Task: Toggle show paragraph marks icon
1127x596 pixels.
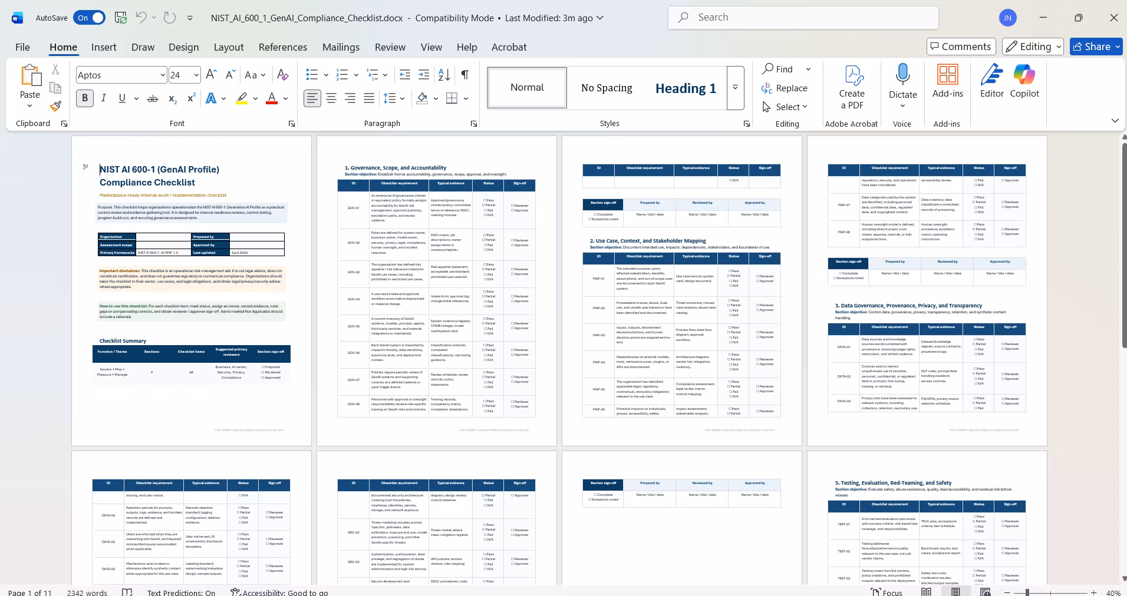Action: coord(465,75)
